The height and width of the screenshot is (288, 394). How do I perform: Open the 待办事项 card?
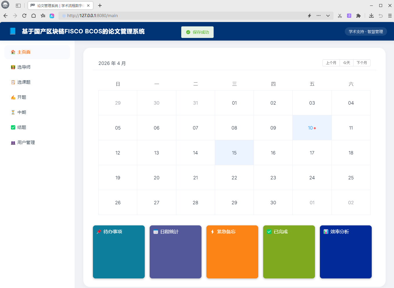tap(119, 252)
